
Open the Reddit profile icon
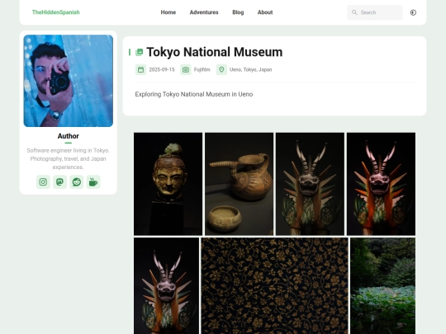77,181
